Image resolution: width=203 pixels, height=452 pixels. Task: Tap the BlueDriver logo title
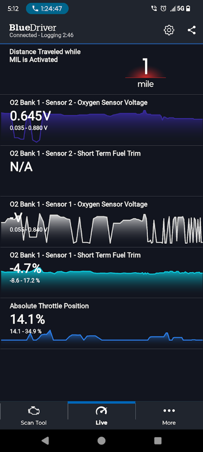click(x=33, y=28)
